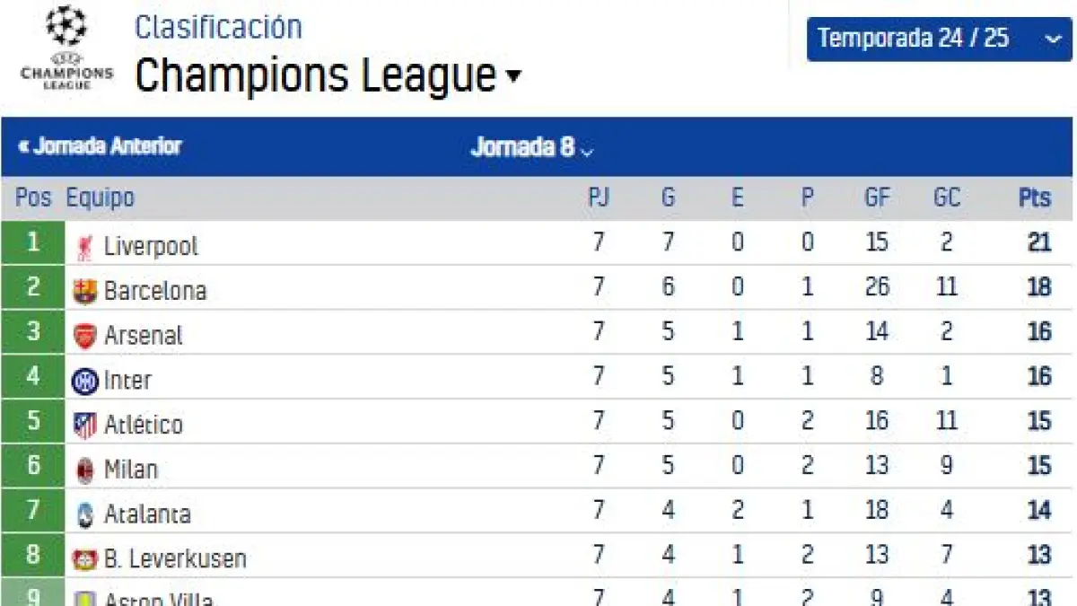
Task: Click the Milan club crest
Action: [x=84, y=470]
